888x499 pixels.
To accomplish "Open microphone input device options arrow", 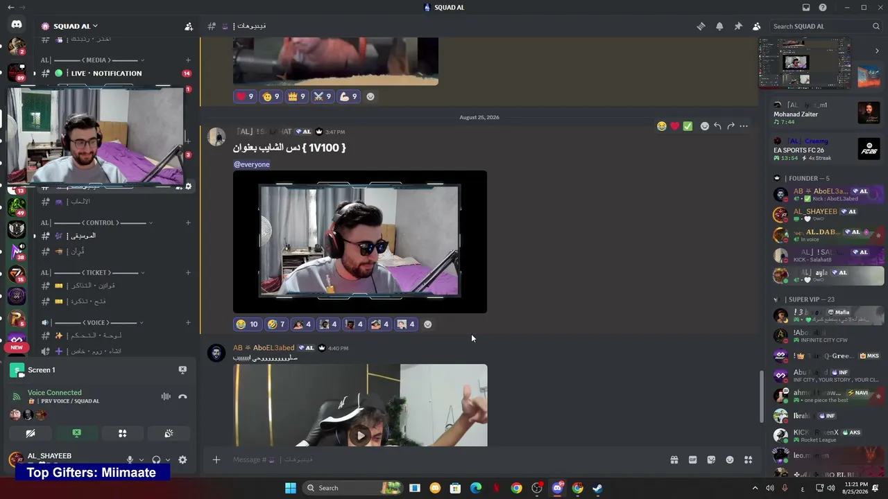I will [142, 459].
